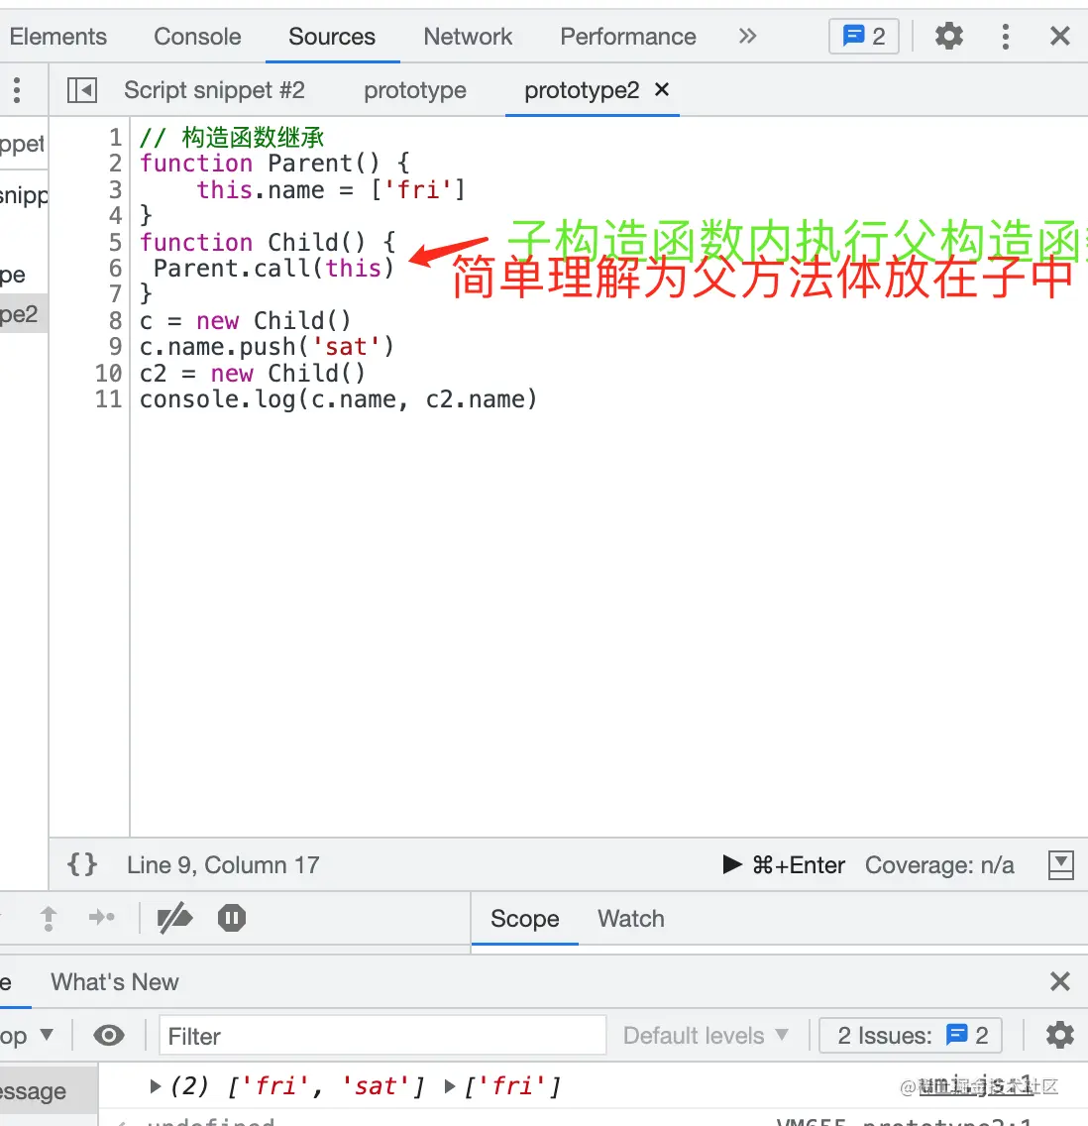Open the console context dropdown
The width and height of the screenshot is (1088, 1126).
[x=26, y=1036]
